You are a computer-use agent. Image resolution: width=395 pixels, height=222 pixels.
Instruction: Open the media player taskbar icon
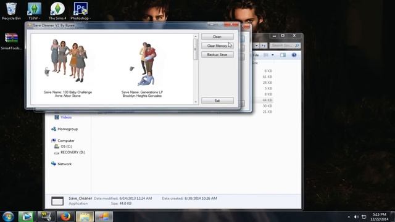pyautogui.click(x=27, y=216)
